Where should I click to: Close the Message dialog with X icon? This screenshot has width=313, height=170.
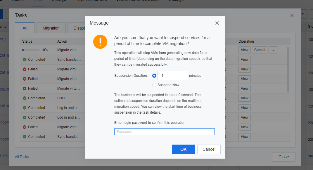point(217,23)
